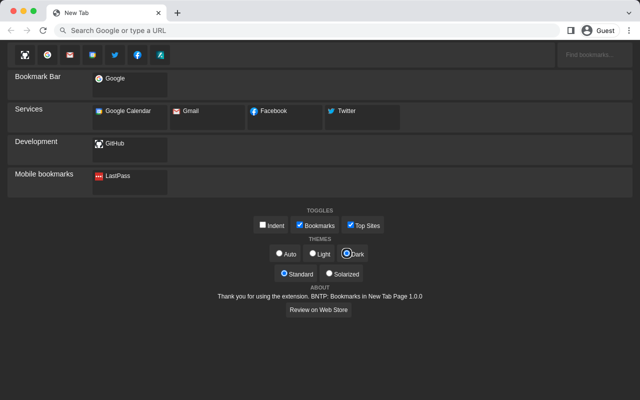Screen dimensions: 640x400
Task: Disable the Top Sites toggle
Action: point(350,224)
